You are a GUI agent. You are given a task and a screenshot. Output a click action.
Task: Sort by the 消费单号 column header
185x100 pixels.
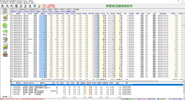coord(18,14)
